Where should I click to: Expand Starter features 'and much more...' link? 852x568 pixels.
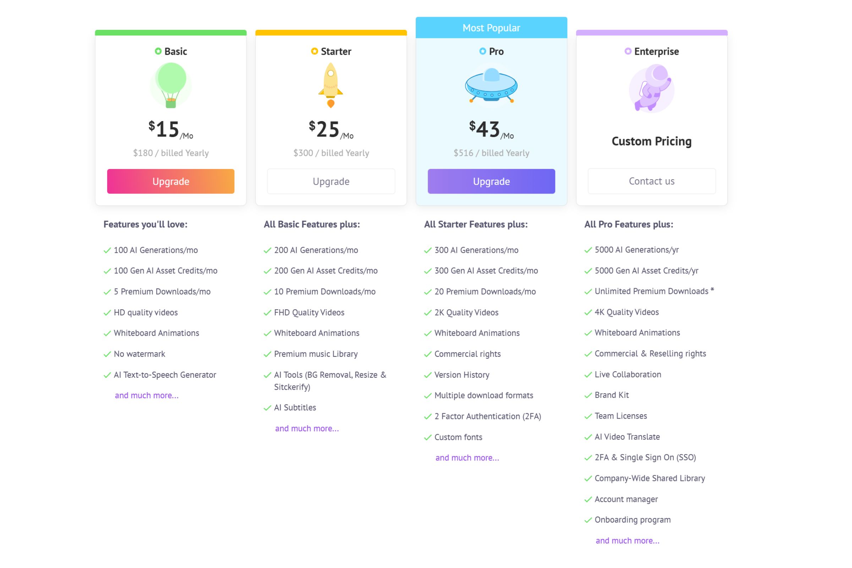click(x=307, y=428)
